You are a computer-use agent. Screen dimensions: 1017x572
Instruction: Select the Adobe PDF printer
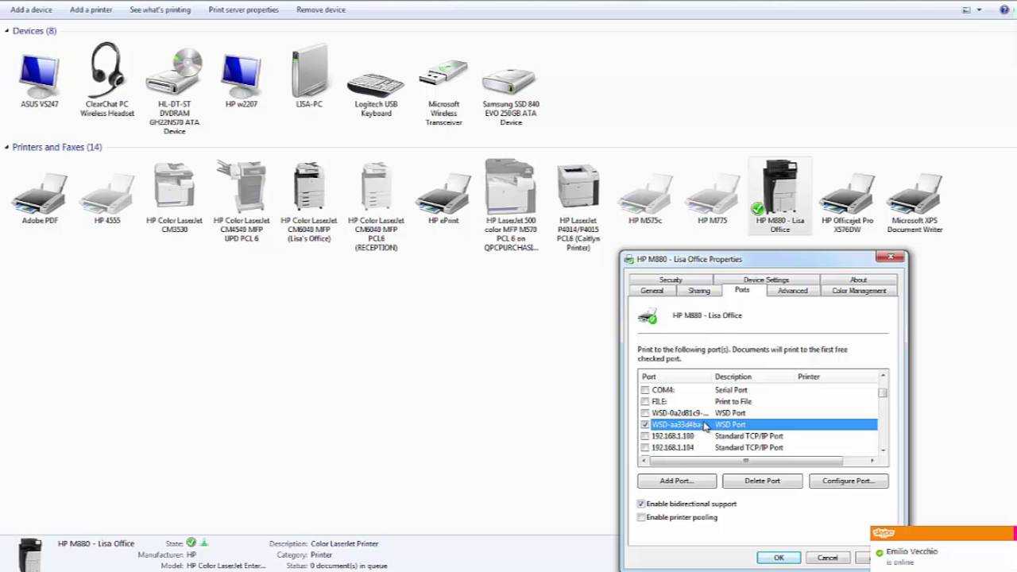40,200
